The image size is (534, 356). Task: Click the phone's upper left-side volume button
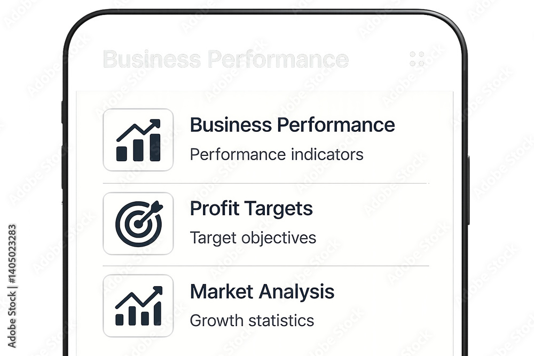tap(62, 112)
